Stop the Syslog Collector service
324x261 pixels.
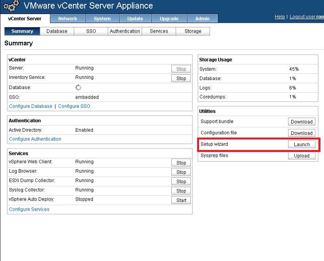click(x=181, y=191)
